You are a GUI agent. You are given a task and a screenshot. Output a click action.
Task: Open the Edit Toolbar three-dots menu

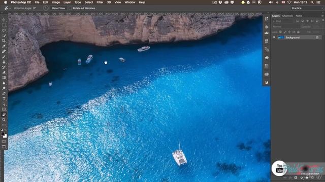pos(4,125)
